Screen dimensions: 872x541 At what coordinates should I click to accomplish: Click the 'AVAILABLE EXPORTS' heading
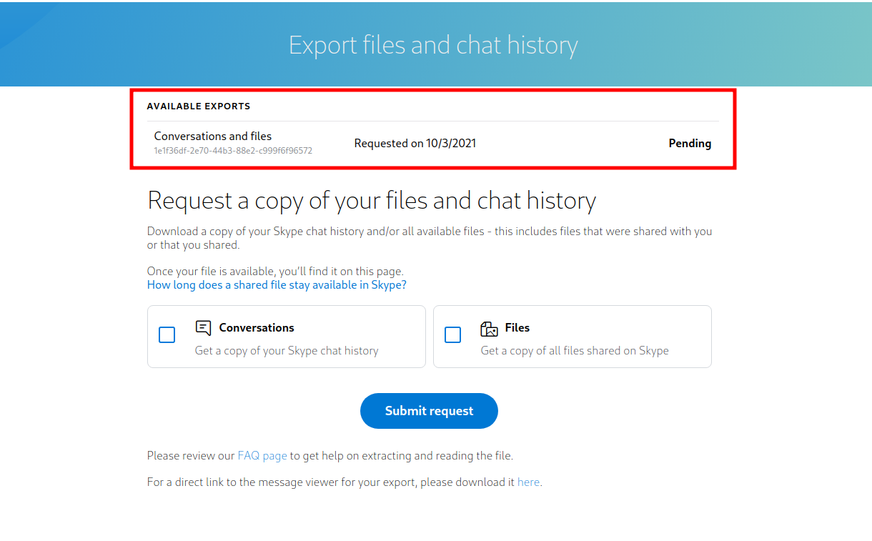coord(199,106)
